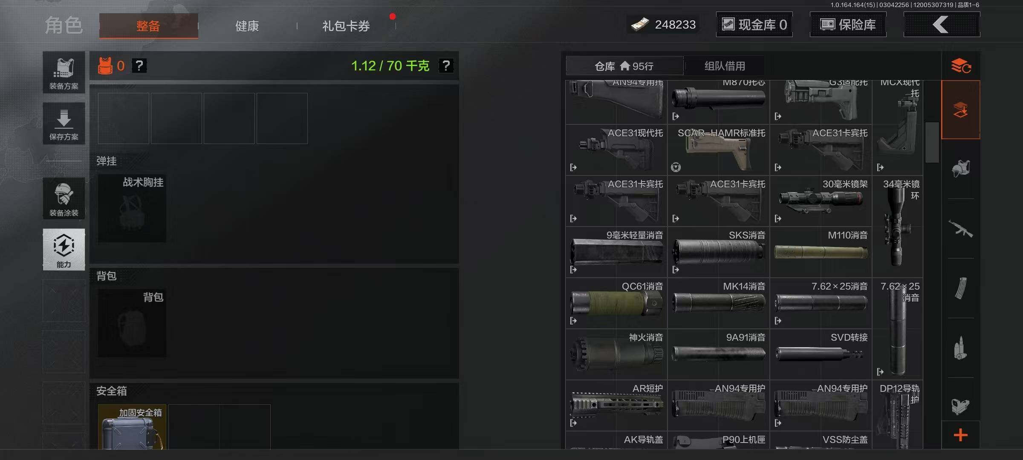Filter warehouse by magazine icon
The height and width of the screenshot is (460, 1023).
tap(961, 288)
